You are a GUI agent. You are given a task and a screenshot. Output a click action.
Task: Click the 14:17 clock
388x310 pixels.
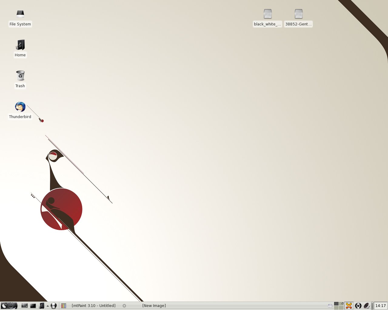tap(380, 306)
